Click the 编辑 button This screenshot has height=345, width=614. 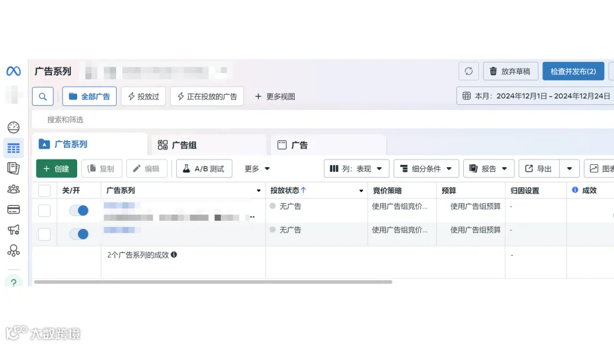pos(147,168)
